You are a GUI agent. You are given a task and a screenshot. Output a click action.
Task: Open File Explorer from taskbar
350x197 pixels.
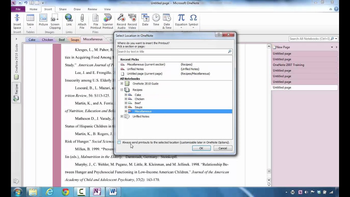coord(33,192)
